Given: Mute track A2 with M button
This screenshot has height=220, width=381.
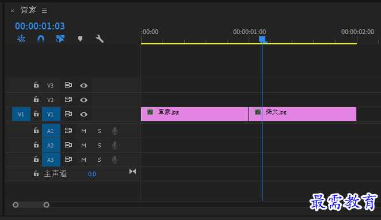Looking at the screenshot, I should coord(83,145).
